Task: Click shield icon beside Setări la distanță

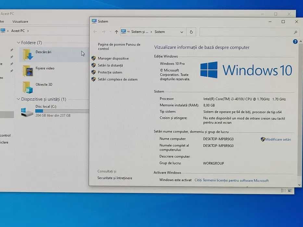Action: 94,65
